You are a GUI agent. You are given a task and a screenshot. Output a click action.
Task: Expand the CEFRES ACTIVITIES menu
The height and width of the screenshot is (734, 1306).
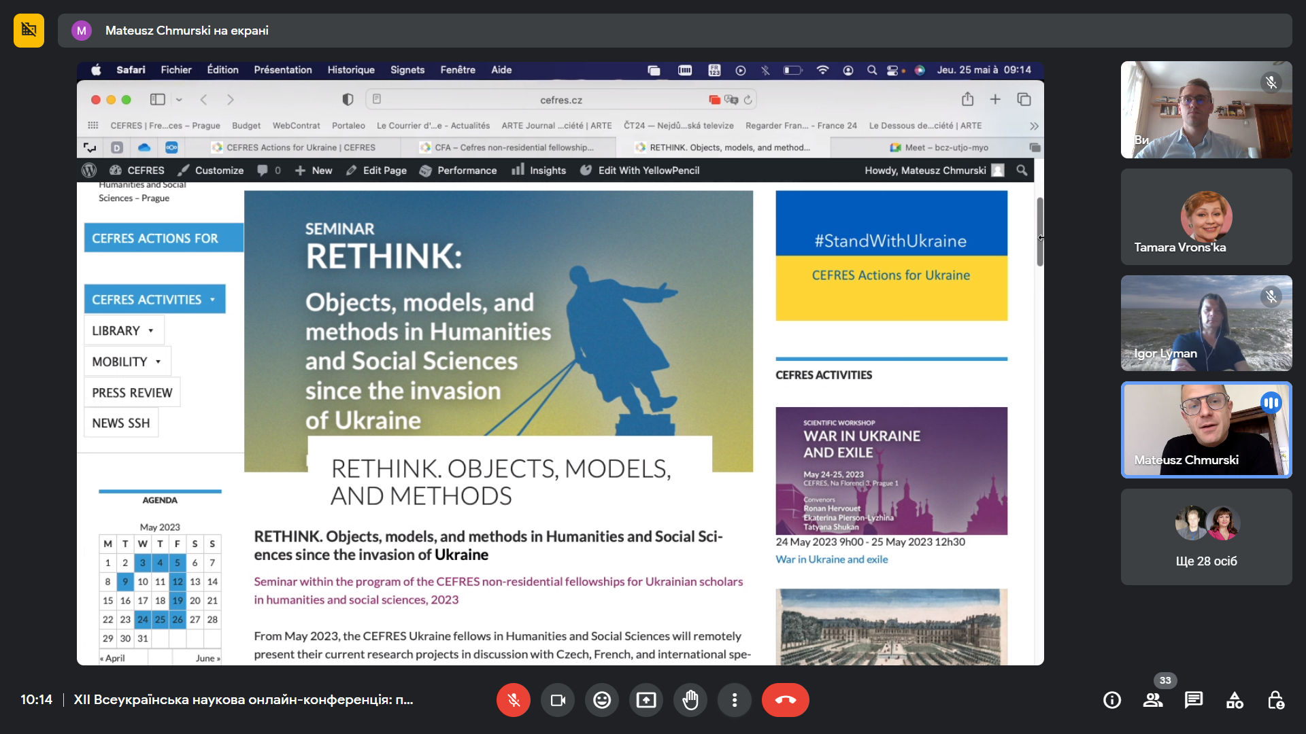coord(154,300)
